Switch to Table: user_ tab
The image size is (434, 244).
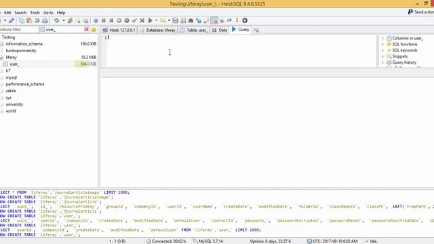[194, 30]
